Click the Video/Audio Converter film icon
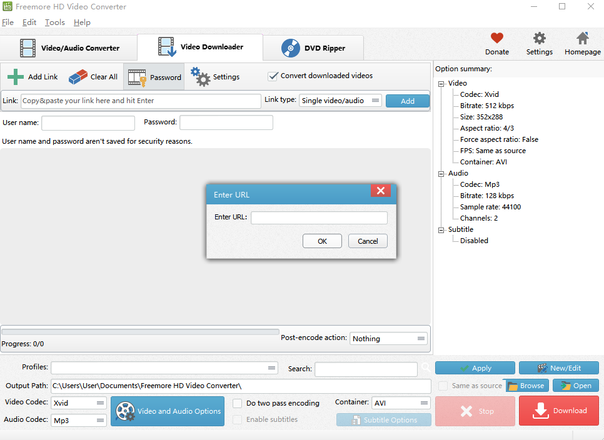The height and width of the screenshot is (440, 604). [x=28, y=48]
